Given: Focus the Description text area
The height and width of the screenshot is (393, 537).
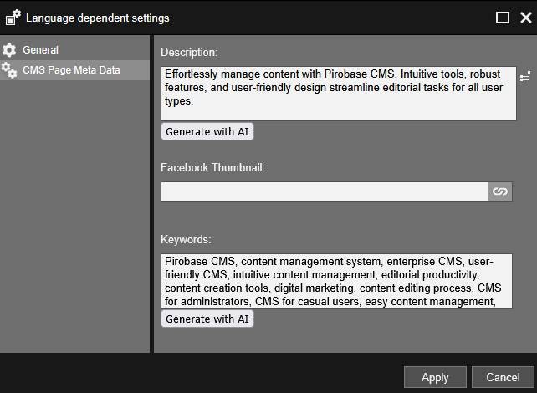Looking at the screenshot, I should tap(338, 94).
